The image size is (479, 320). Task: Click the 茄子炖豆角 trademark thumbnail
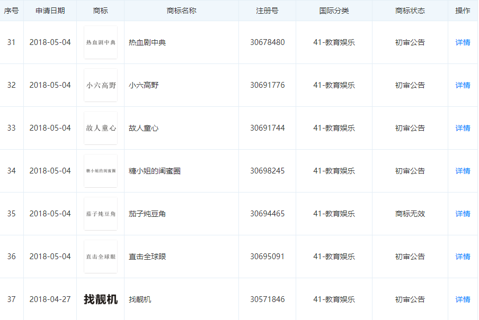point(101,214)
